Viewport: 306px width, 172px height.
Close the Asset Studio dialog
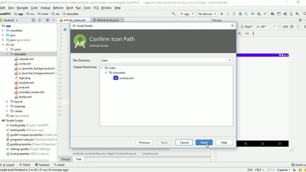232,25
